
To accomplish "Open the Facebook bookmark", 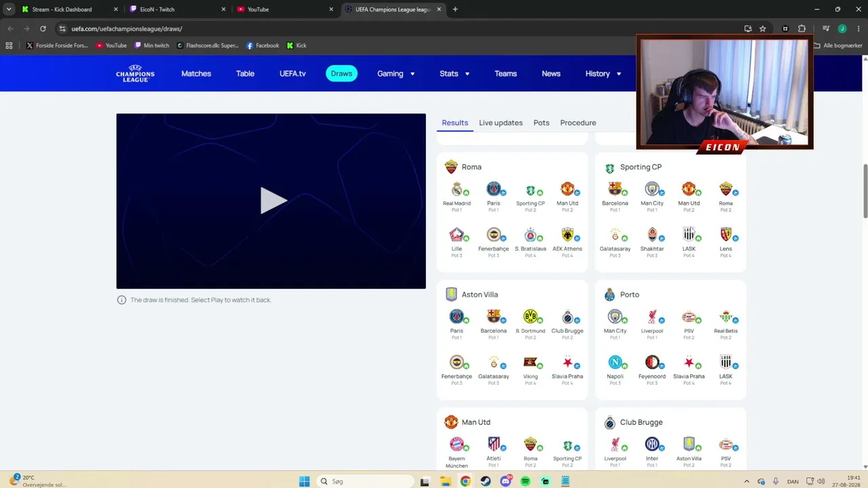I will point(262,45).
